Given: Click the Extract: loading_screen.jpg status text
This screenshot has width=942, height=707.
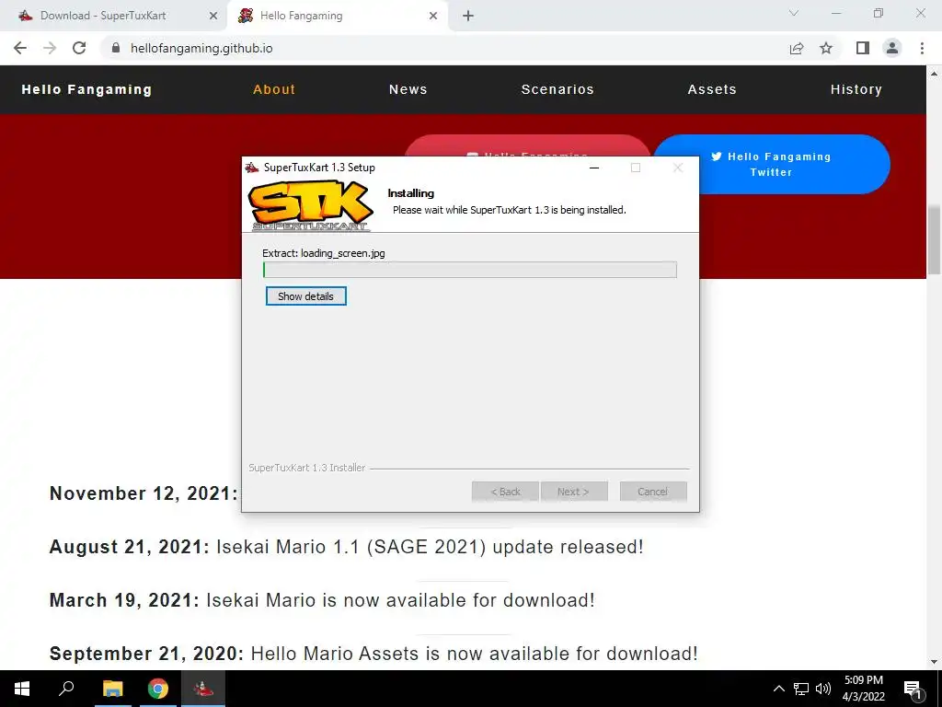Looking at the screenshot, I should click(324, 253).
